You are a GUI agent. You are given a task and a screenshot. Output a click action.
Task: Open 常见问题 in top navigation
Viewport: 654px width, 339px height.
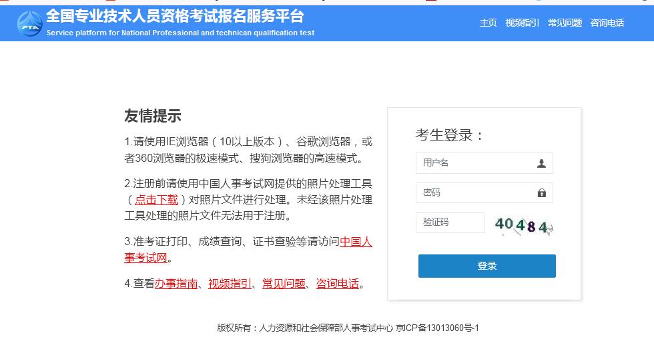point(565,23)
